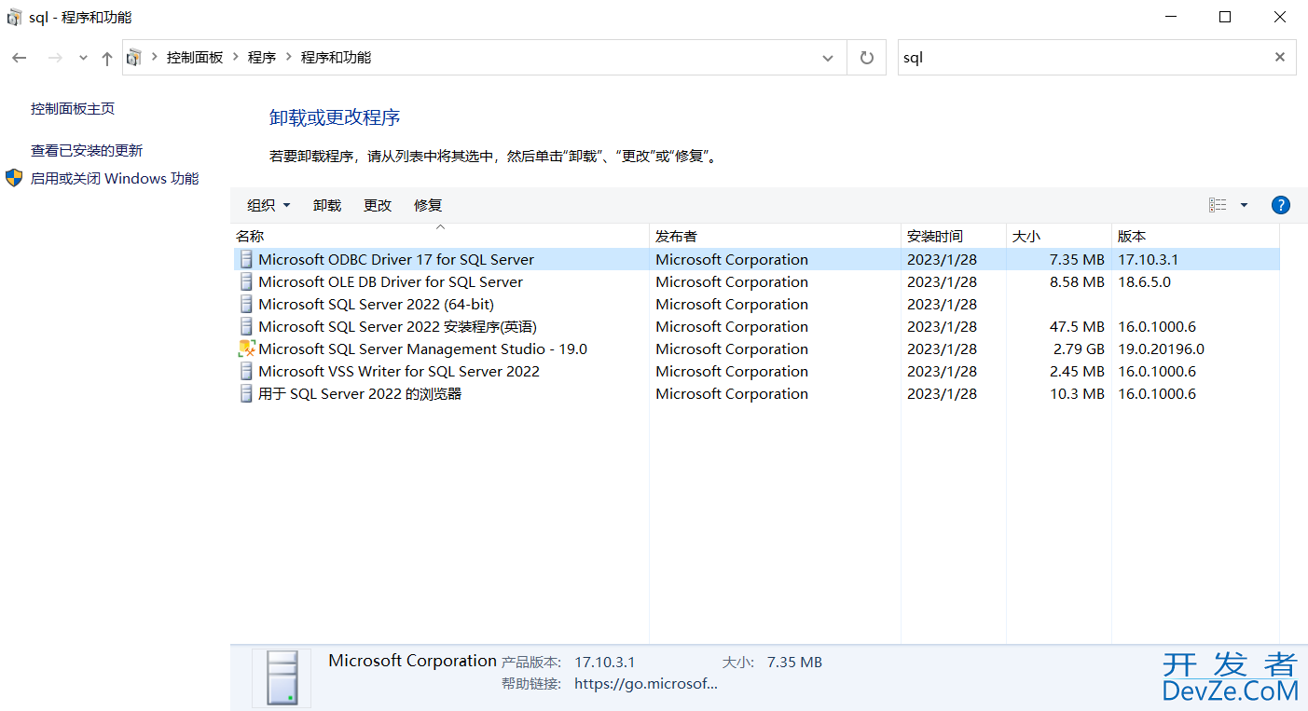Click the 更改 toolbar button
This screenshot has height=711, width=1308.
(378, 206)
